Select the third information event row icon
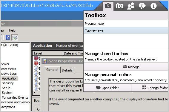This screenshot has width=169, height=112. click(x=36, y=78)
